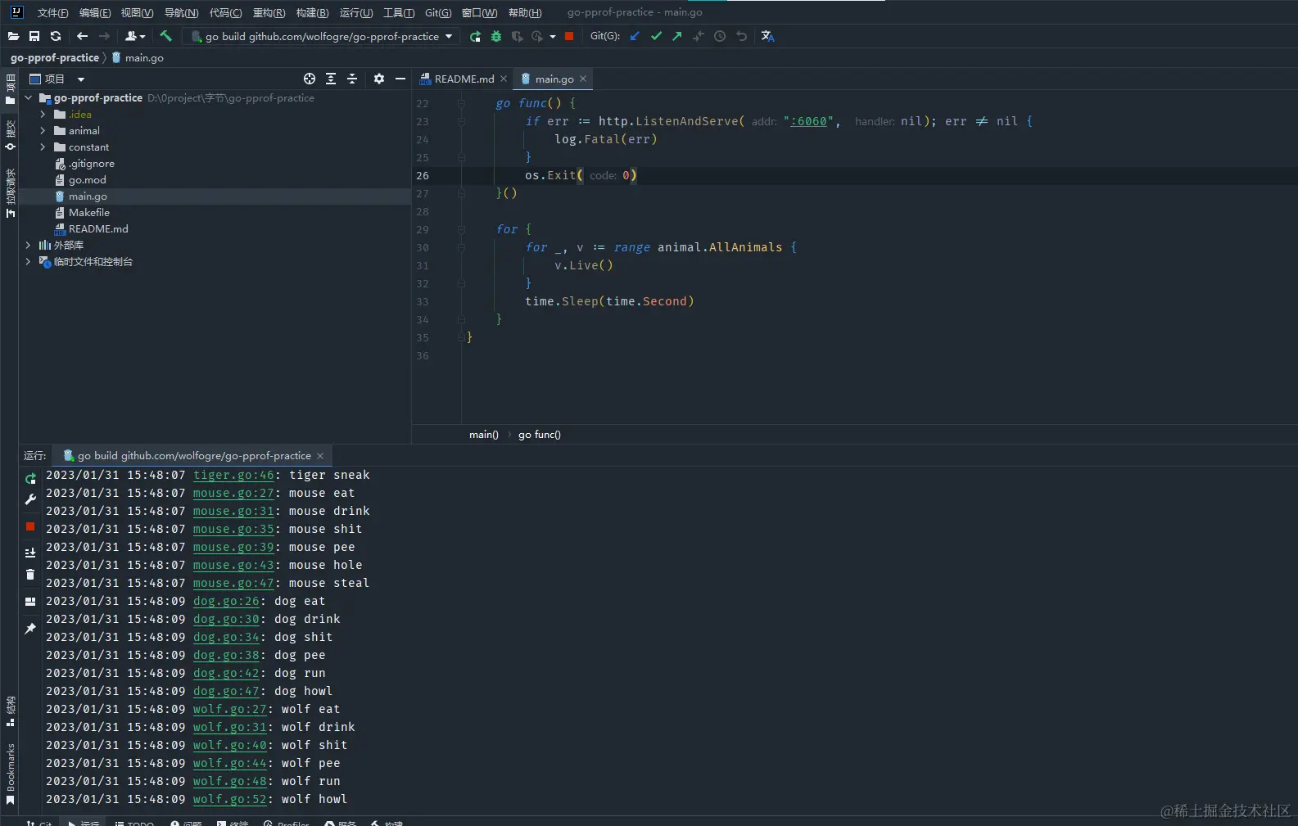Screen dimensions: 1298x826
Task: Collapse all items in the project tree
Action: coord(352,79)
